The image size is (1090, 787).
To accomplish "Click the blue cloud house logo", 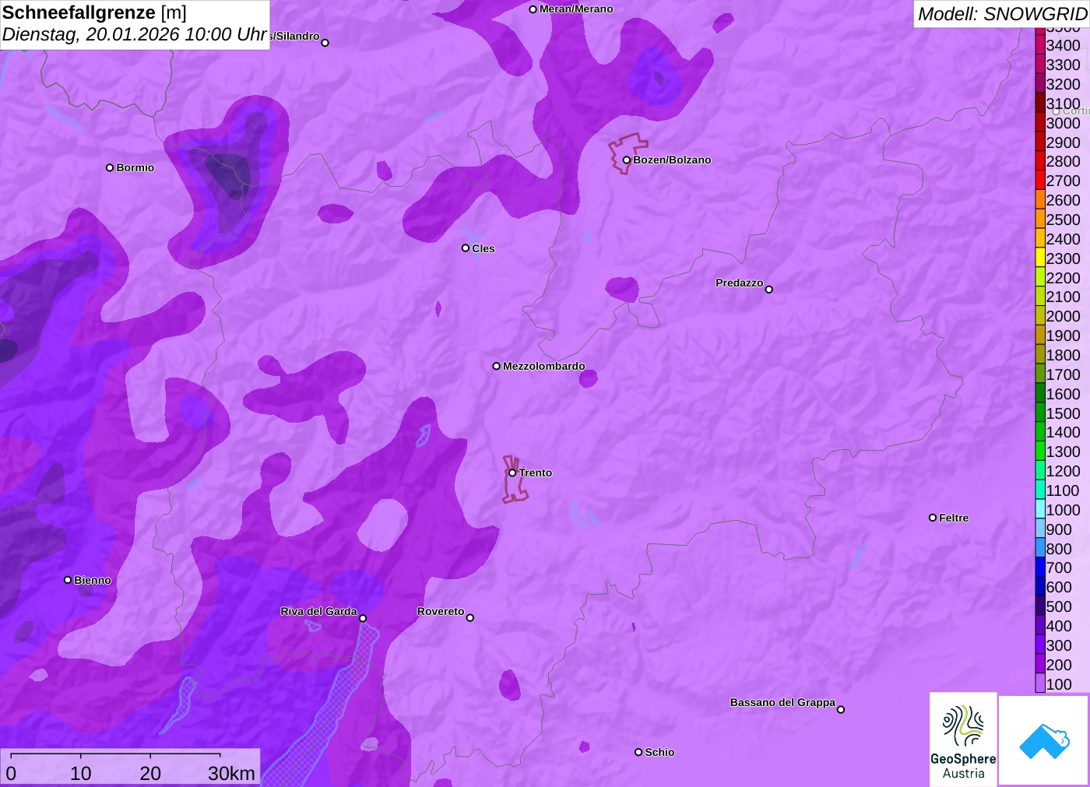I will coord(1044,740).
